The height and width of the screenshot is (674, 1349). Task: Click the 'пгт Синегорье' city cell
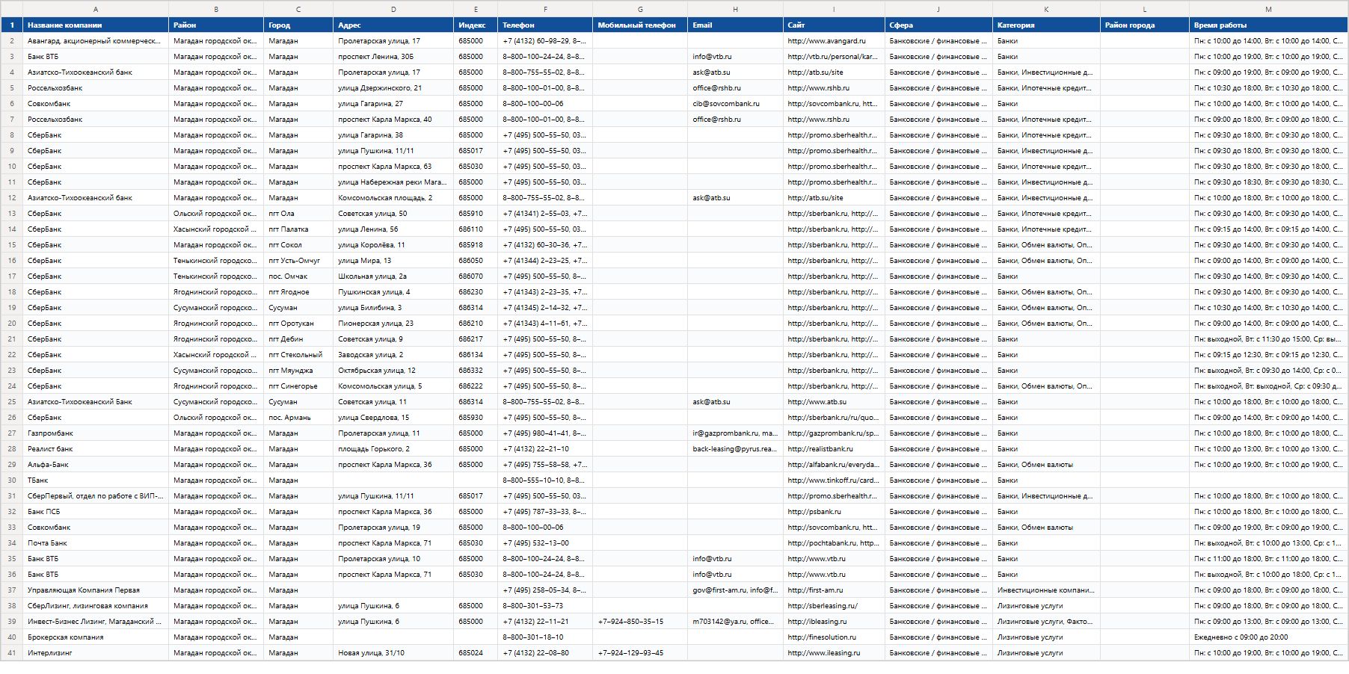298,386
